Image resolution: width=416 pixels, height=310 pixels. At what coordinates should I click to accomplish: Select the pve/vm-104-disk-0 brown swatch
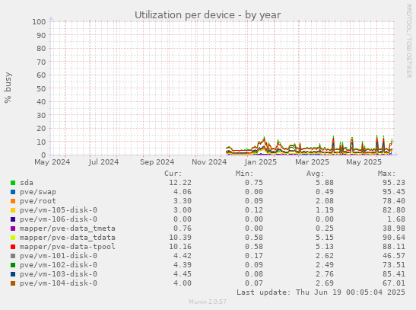13,283
